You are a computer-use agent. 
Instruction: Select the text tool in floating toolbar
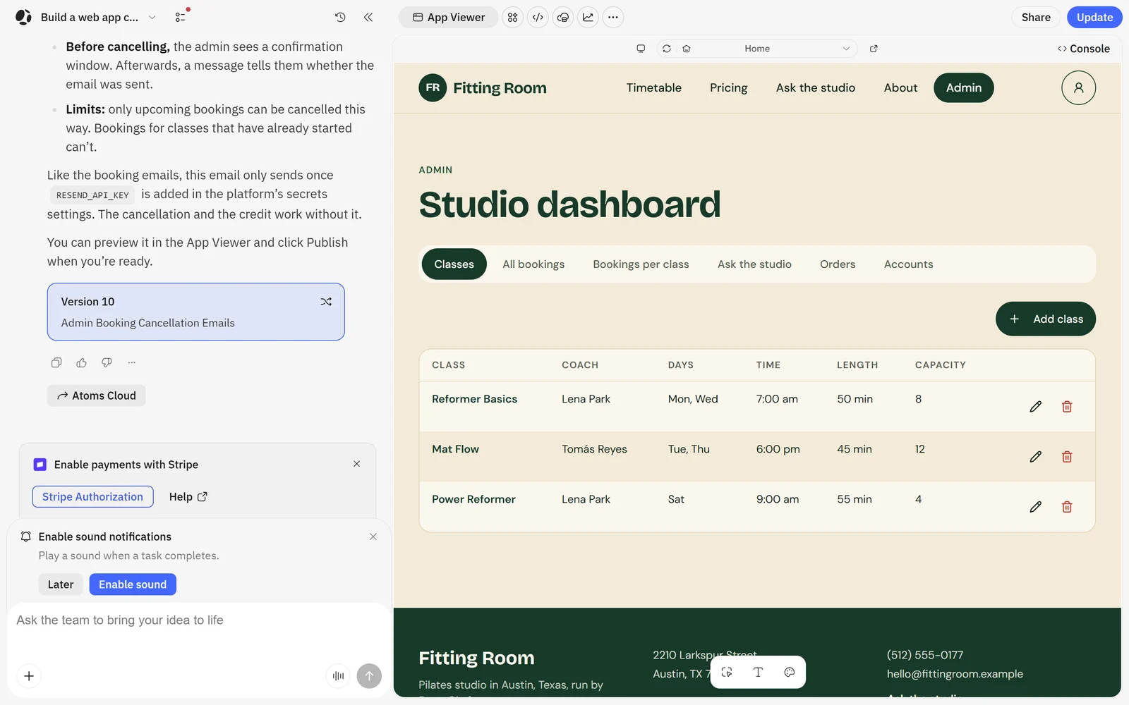pyautogui.click(x=758, y=673)
